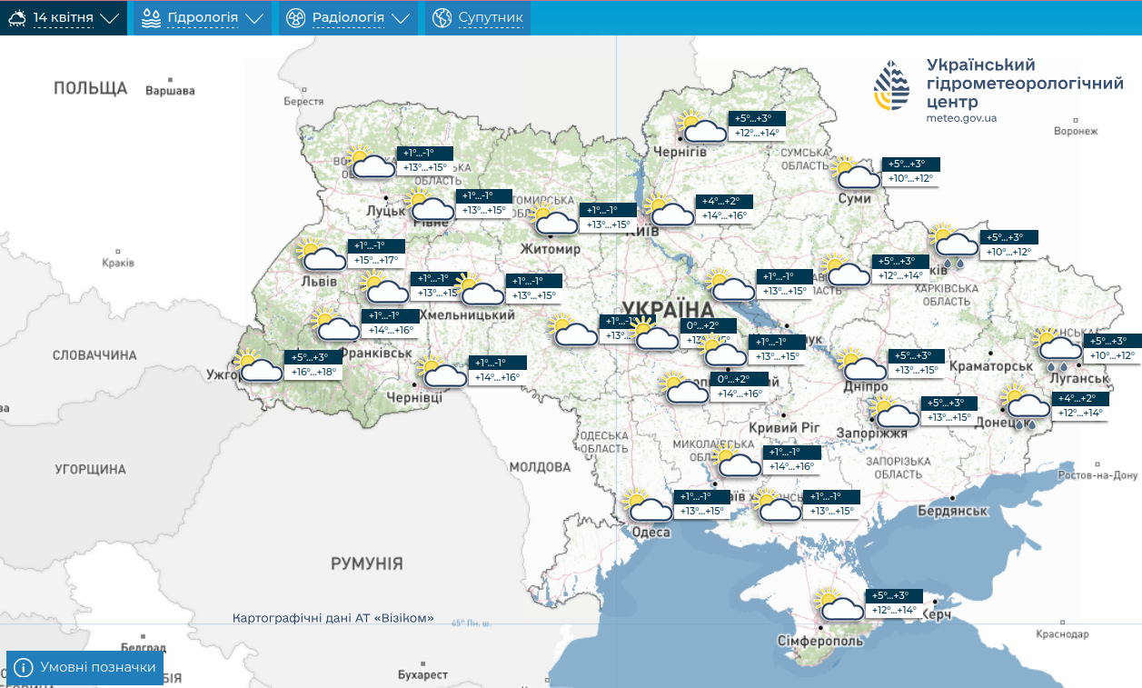This screenshot has height=688, width=1142.
Task: Expand the Гідрологія dropdown chevron
Action: coord(254,18)
